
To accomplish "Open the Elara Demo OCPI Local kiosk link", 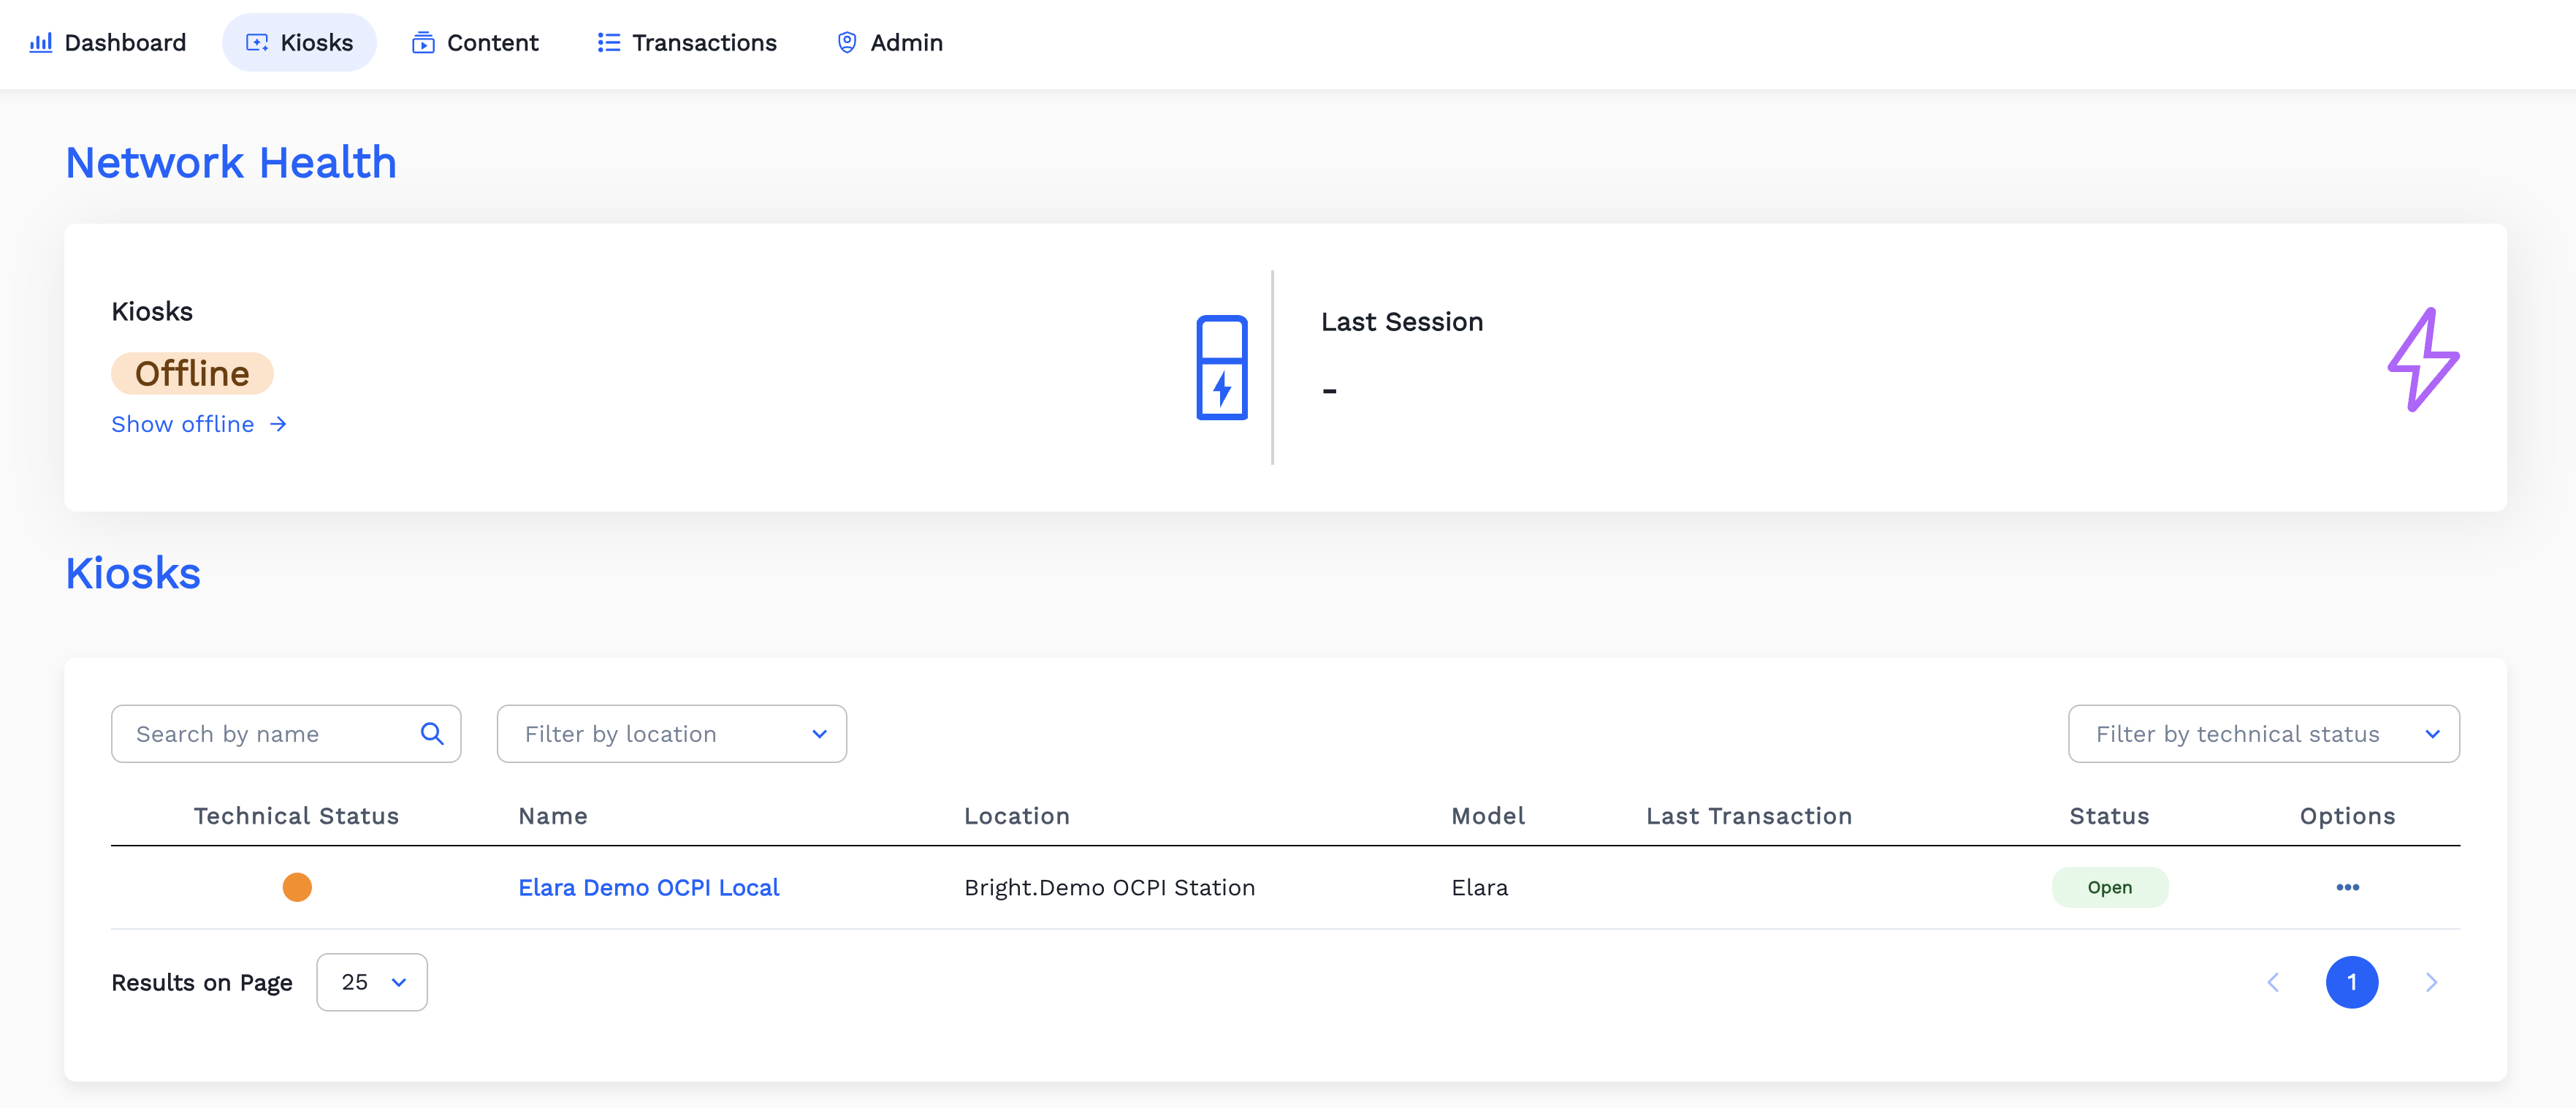I will pyautogui.click(x=648, y=887).
